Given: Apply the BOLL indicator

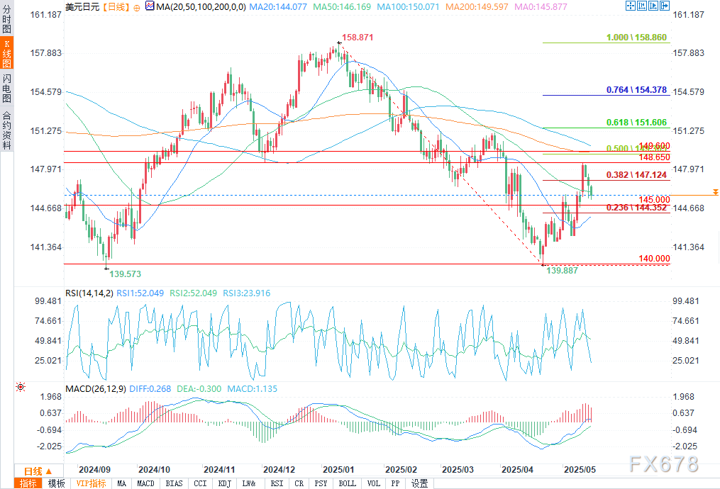Looking at the screenshot, I should [347, 483].
